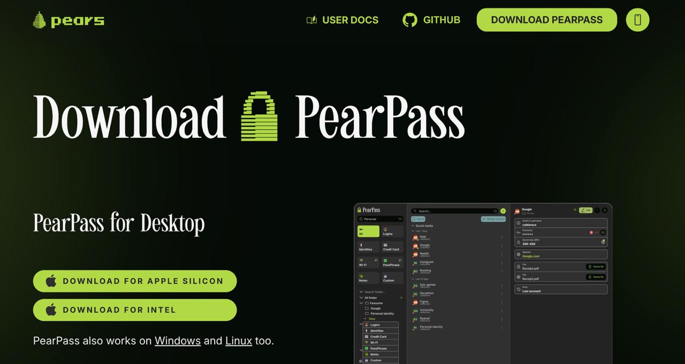
Task: Collapse the All folder tree in the preview
Action: point(360,297)
